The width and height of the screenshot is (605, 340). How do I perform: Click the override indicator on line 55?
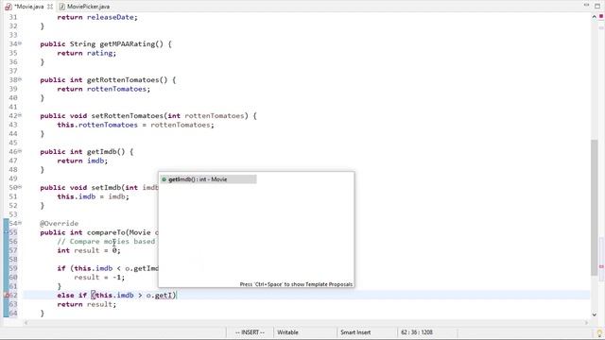point(7,231)
